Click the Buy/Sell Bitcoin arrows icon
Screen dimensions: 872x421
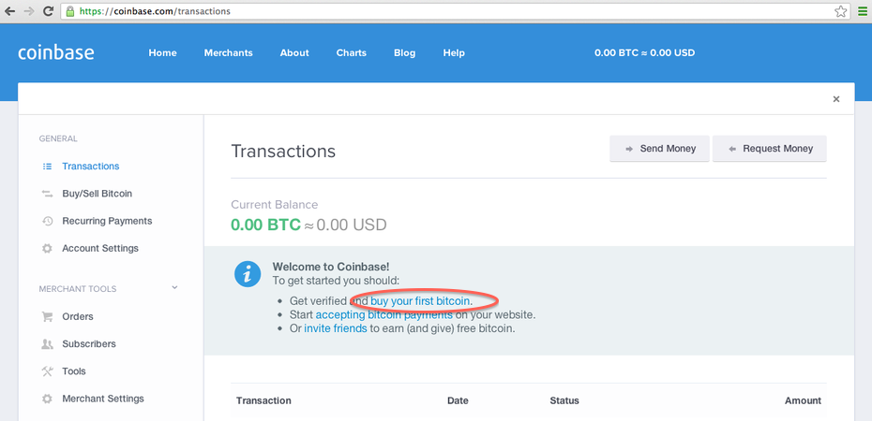[x=47, y=194]
